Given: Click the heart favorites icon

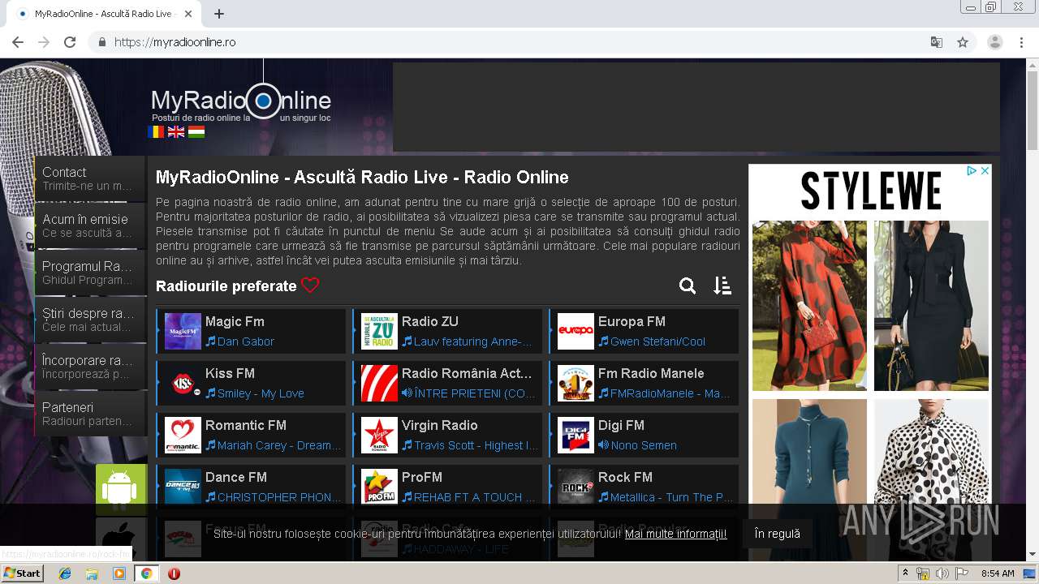Looking at the screenshot, I should click(310, 286).
